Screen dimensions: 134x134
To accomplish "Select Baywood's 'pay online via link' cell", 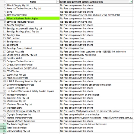I will 96,22.
